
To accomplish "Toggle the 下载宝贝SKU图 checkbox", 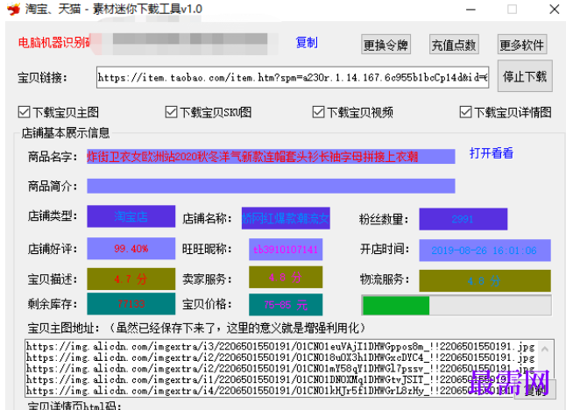I will point(171,112).
